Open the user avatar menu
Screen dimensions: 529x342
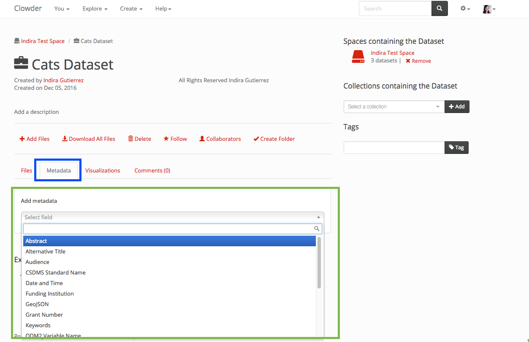[489, 9]
